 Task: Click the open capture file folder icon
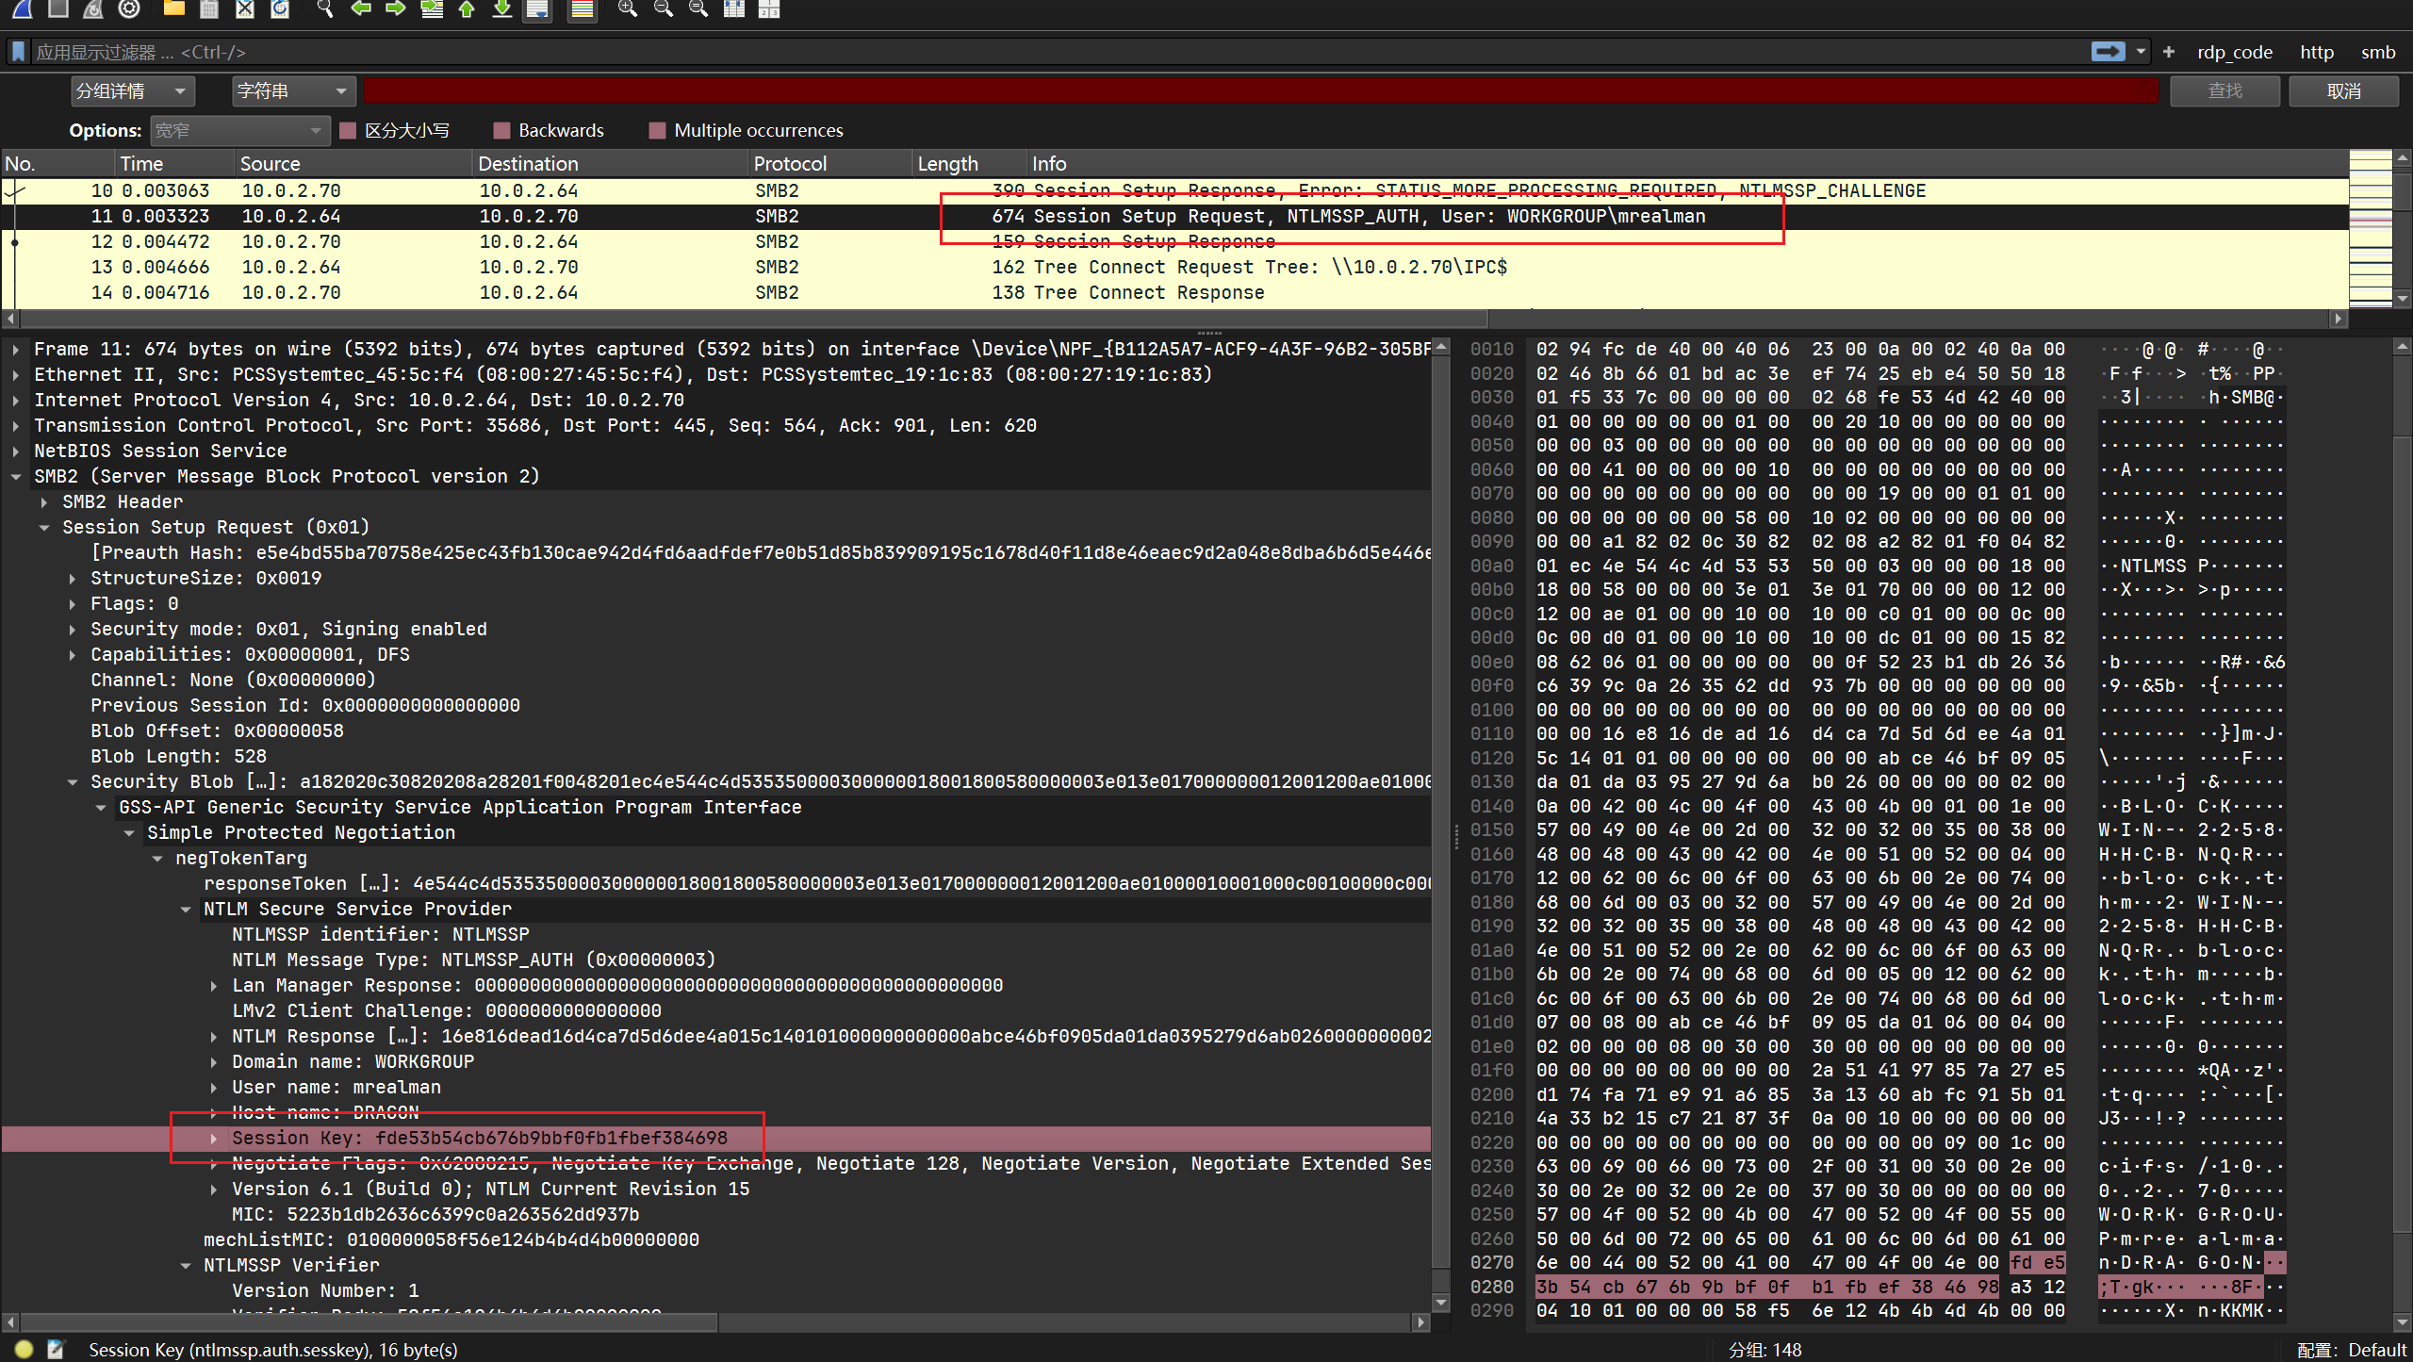tap(173, 8)
